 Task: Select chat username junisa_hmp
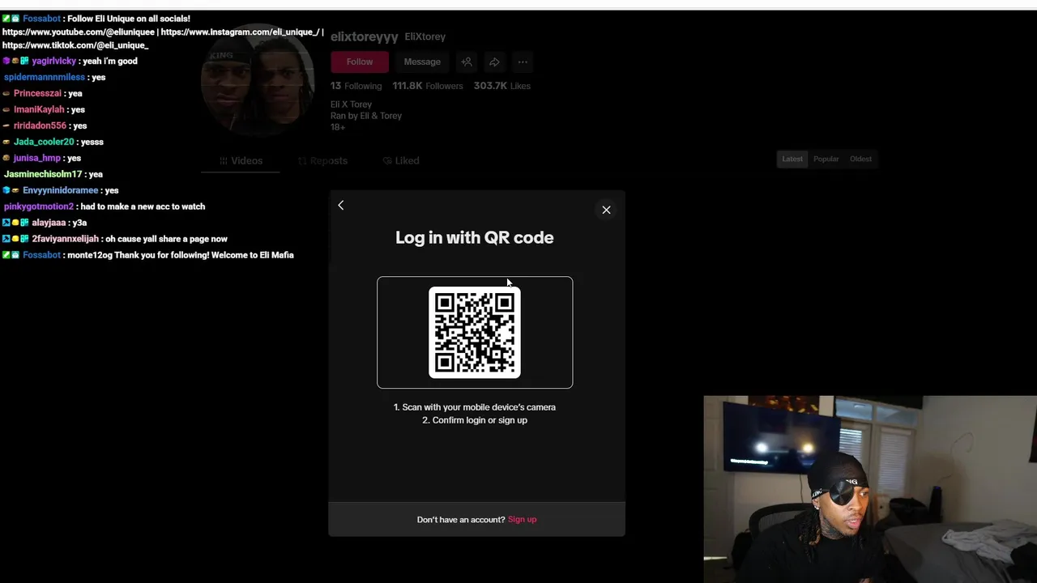tap(37, 158)
